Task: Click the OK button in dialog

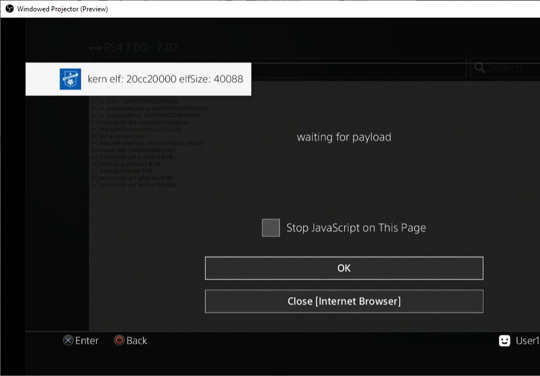Action: pos(344,268)
